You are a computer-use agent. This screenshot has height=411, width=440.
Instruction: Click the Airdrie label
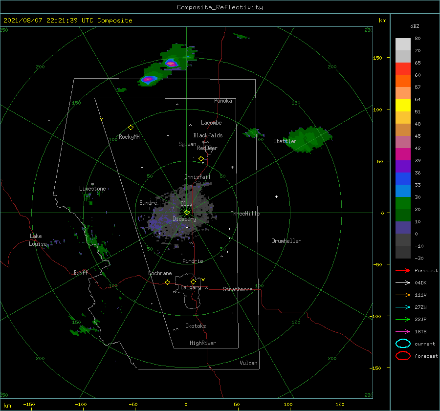pos(193,261)
